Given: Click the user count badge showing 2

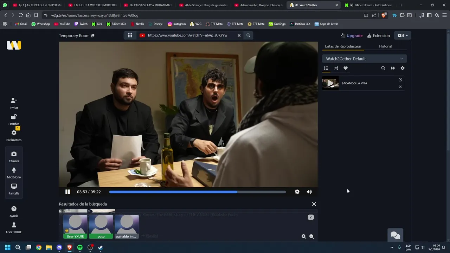Looking at the screenshot, I should pyautogui.click(x=310, y=217).
